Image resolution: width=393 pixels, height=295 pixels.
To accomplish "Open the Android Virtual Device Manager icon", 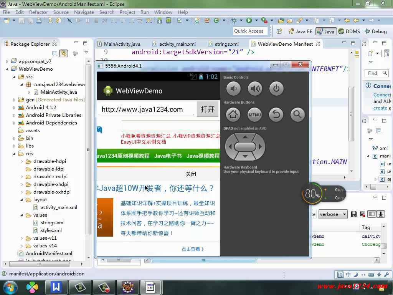I will point(168,21).
